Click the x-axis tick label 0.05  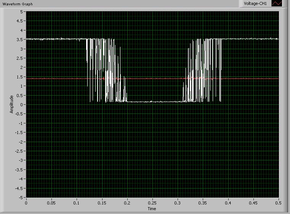(51, 203)
